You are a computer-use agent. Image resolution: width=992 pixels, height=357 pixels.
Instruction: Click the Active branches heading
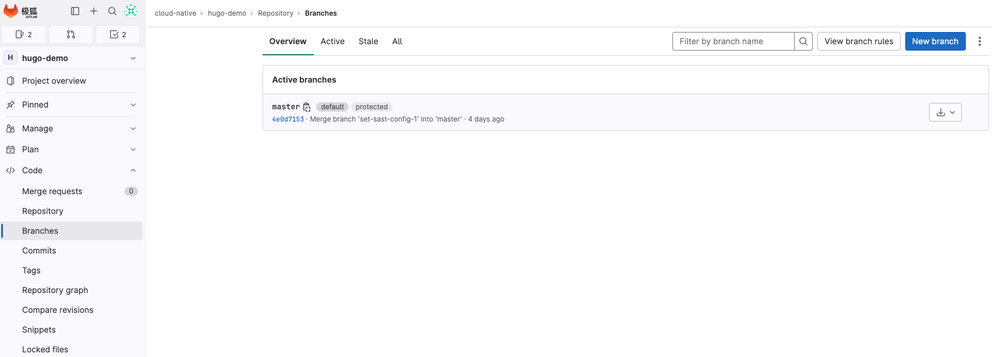(304, 80)
